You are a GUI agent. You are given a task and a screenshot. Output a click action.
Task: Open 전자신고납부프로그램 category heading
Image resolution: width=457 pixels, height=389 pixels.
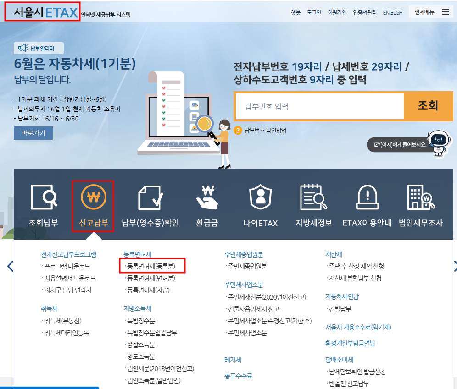[68, 254]
